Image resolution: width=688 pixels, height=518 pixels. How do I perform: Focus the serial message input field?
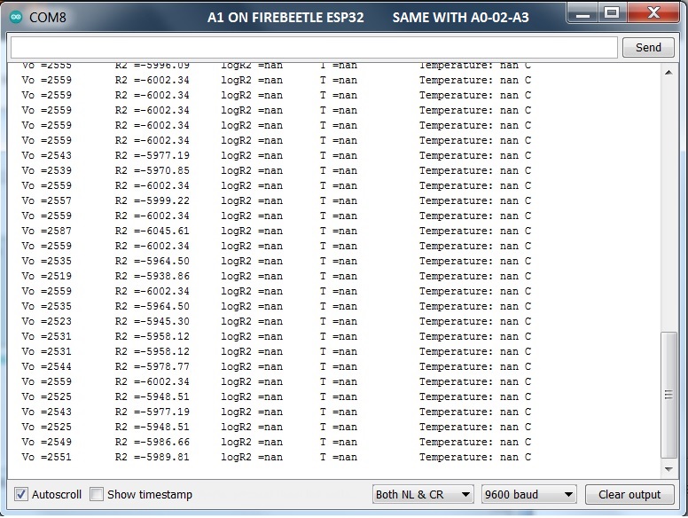(x=314, y=47)
